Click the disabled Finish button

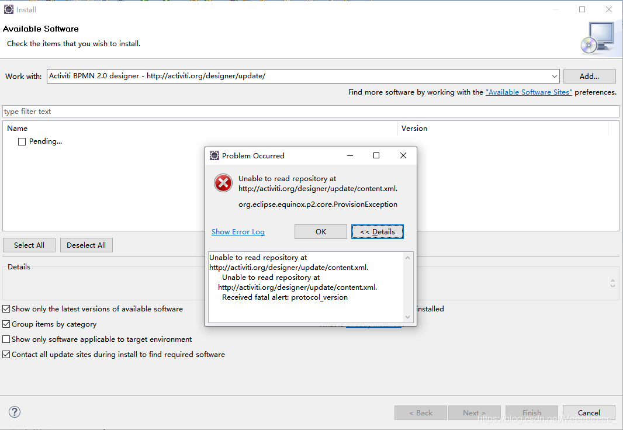(x=532, y=413)
